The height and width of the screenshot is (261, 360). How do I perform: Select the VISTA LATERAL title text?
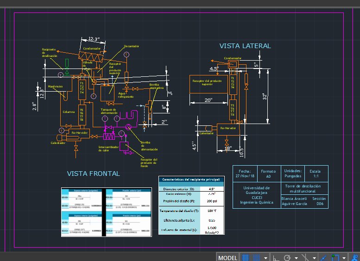click(245, 46)
